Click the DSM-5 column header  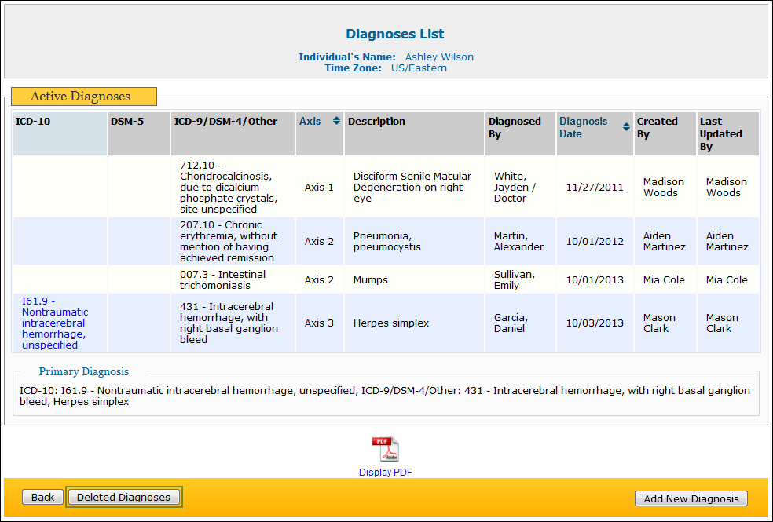click(x=139, y=134)
